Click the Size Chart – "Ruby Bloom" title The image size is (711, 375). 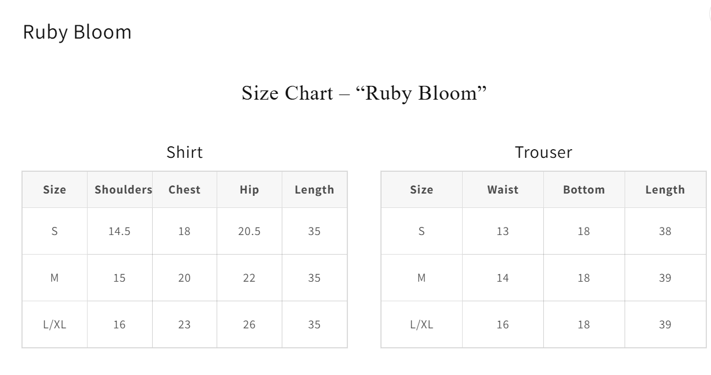tap(364, 93)
